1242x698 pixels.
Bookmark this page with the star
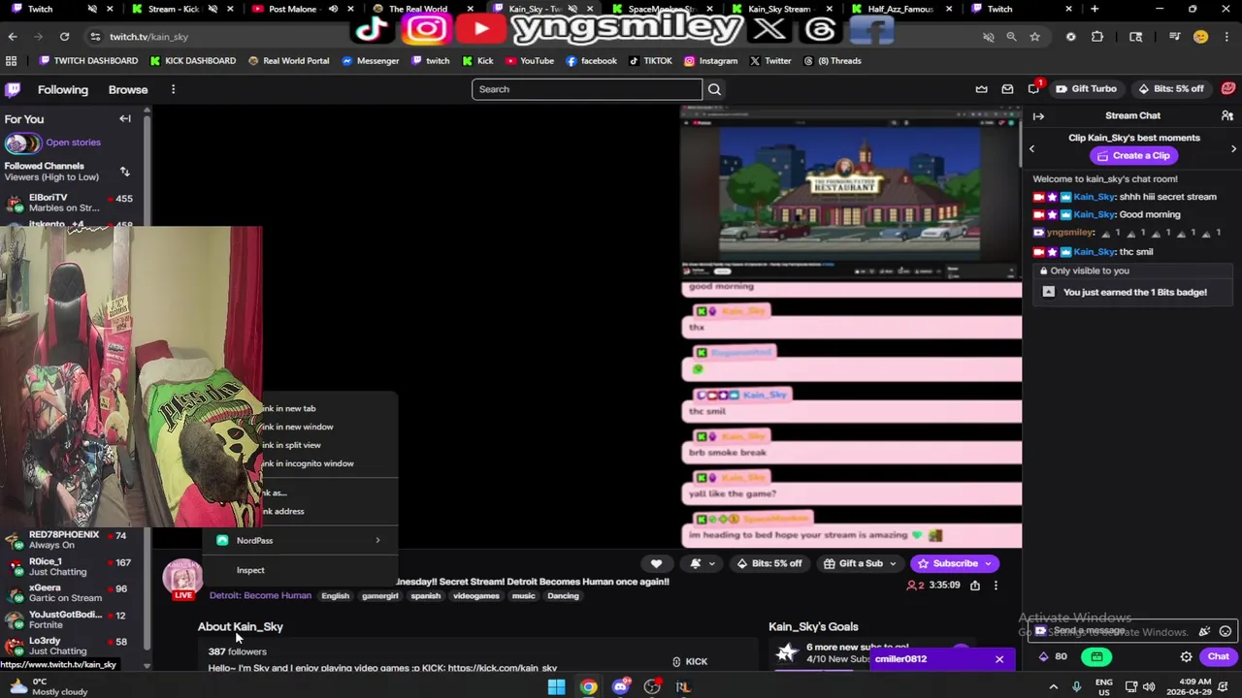(x=1034, y=37)
